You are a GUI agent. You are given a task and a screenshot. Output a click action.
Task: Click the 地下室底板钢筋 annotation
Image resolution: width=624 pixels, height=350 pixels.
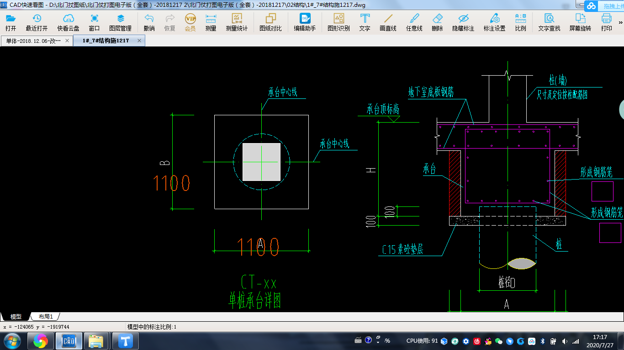coord(431,92)
